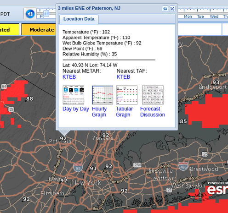Select the Moderate legend category
Screen dimensions: 228x213
pos(39,30)
